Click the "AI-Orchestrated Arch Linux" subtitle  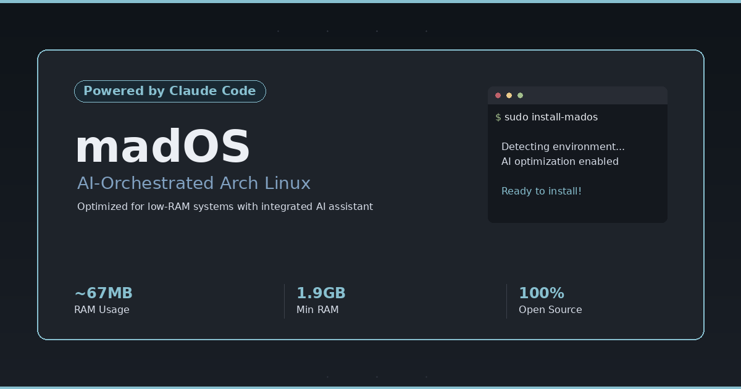pyautogui.click(x=193, y=183)
